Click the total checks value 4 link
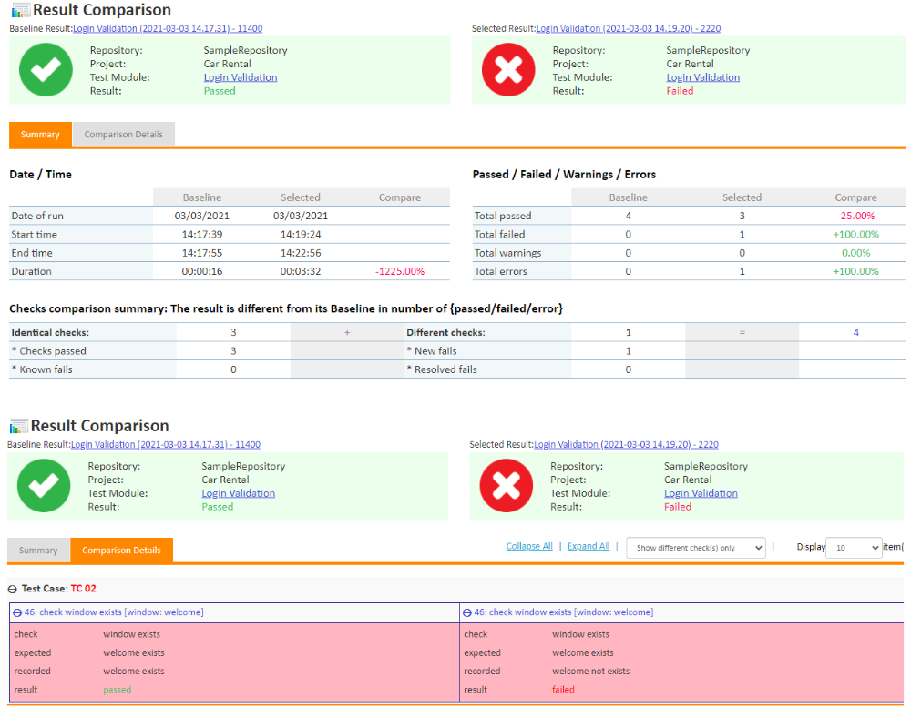The image size is (911, 728). [855, 332]
